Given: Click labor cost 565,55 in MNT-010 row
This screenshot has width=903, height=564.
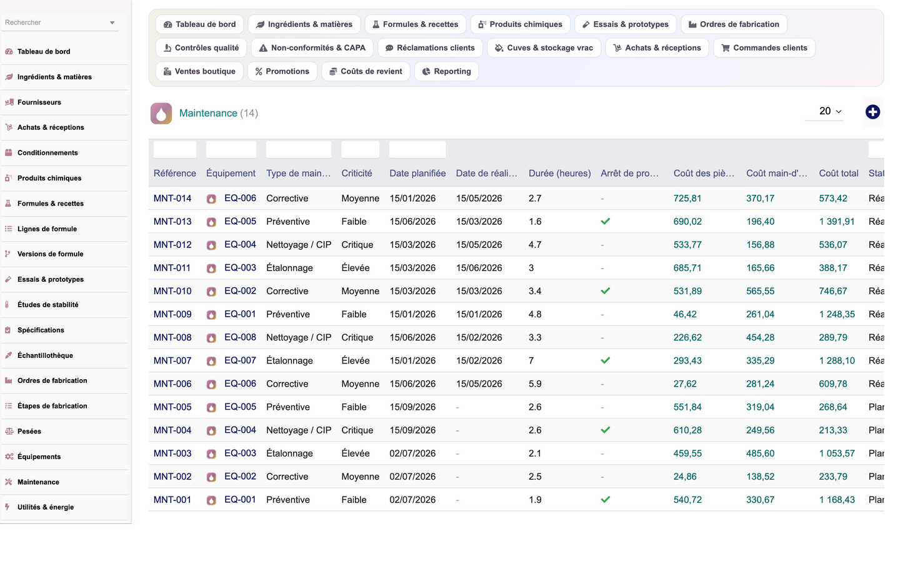Looking at the screenshot, I should coord(761,291).
